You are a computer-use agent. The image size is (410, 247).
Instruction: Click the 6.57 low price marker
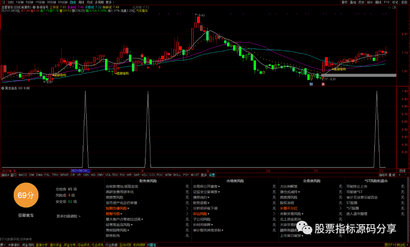[49, 82]
